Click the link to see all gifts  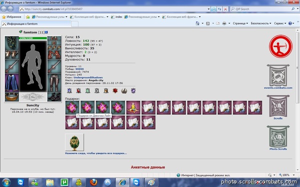96,153
